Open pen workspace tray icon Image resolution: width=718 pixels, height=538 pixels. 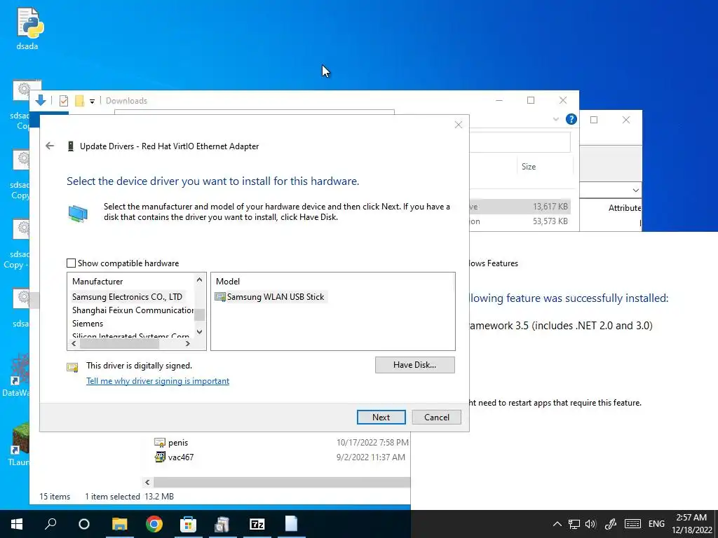coord(611,524)
